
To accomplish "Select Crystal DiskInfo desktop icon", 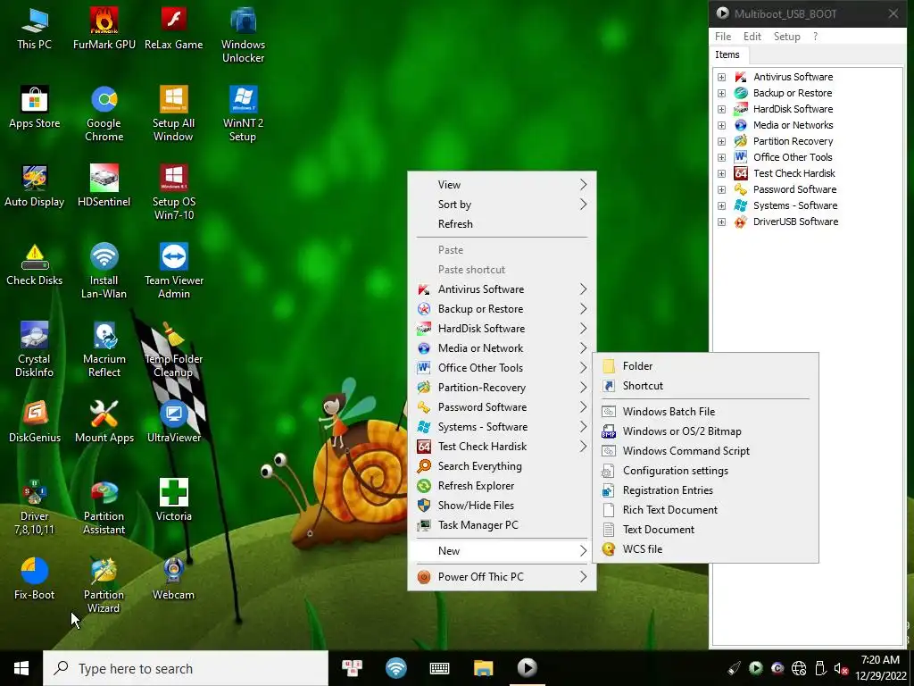I will (35, 349).
